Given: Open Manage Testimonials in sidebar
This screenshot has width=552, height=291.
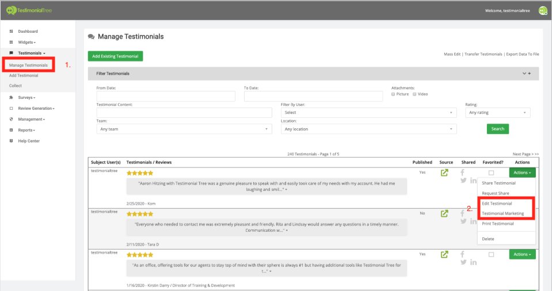Looking at the screenshot, I should [28, 66].
